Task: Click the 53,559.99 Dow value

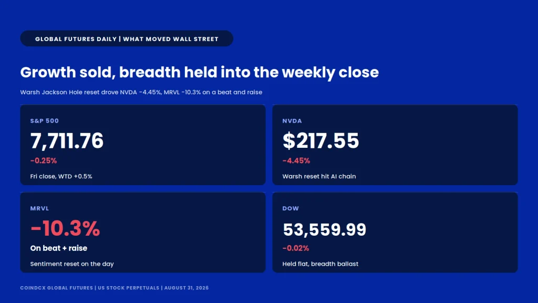Action: [324, 229]
